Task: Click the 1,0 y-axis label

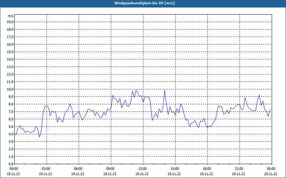Action: (x=11, y=157)
